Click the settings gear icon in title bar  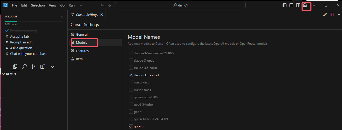305,5
